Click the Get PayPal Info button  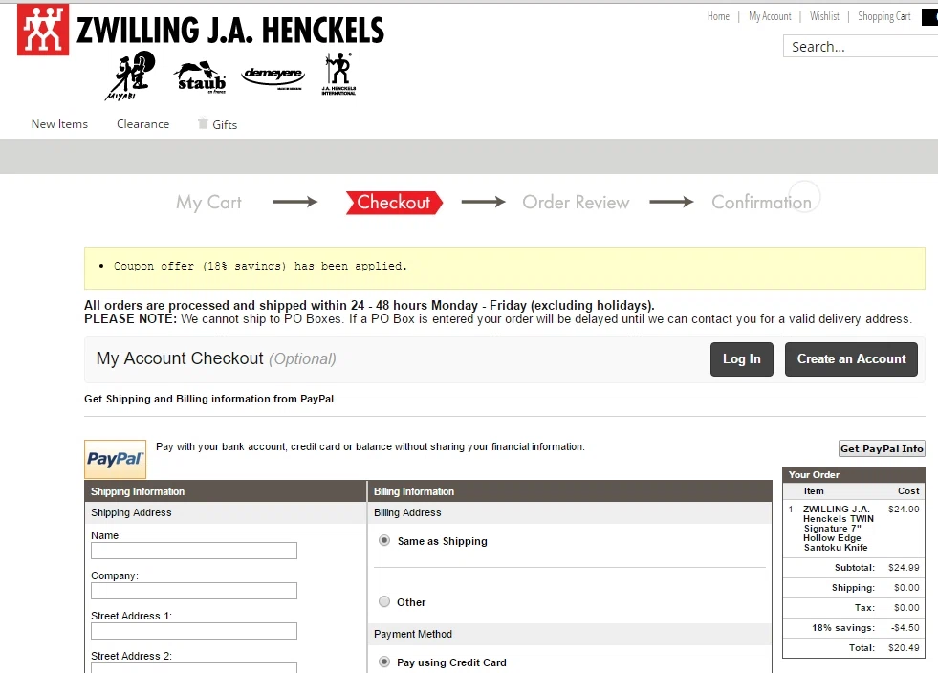click(882, 448)
